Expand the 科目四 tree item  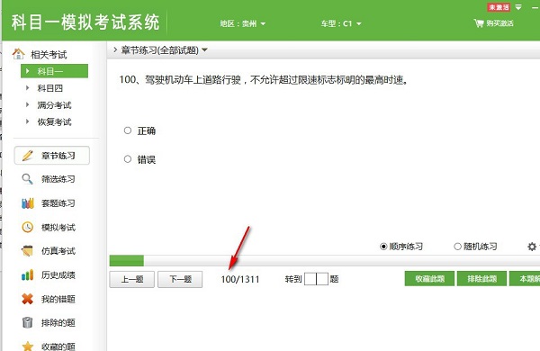(28, 88)
